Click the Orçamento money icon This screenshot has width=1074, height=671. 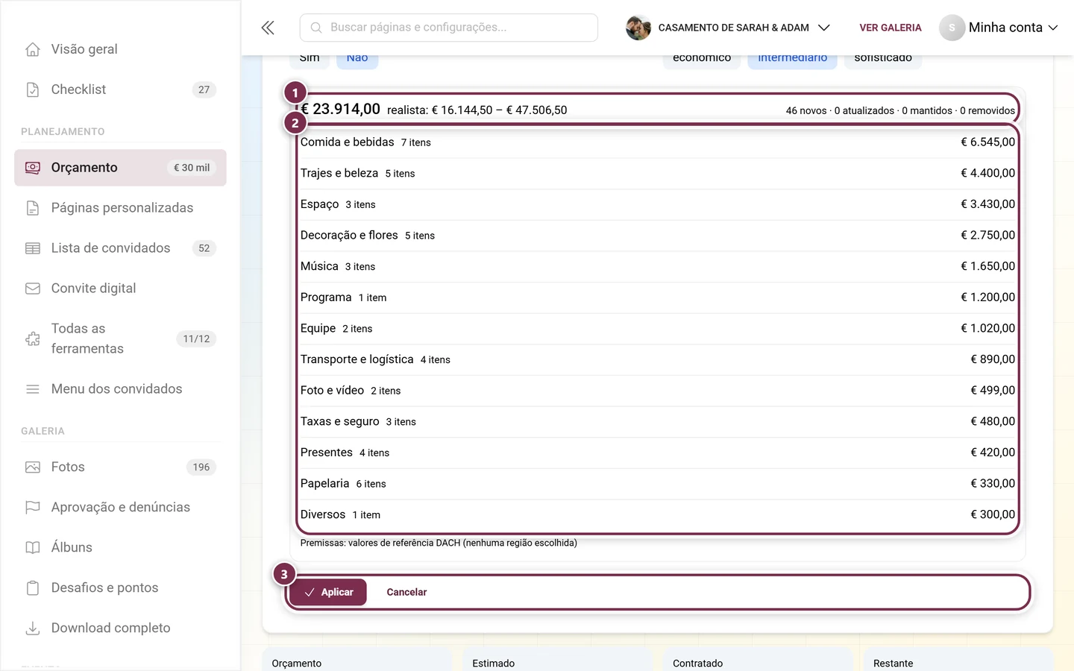[33, 168]
